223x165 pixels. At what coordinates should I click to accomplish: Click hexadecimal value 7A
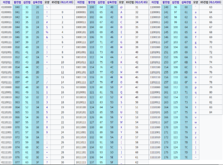[x=186, y=137]
